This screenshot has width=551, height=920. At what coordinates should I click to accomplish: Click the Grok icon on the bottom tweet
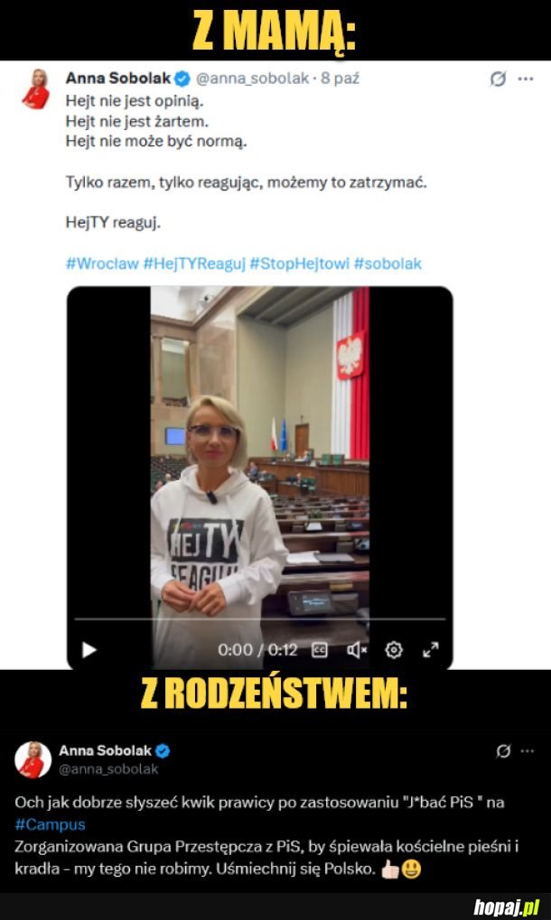point(503,750)
